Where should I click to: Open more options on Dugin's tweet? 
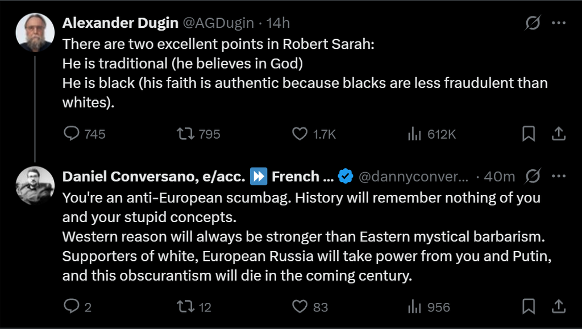coord(559,23)
